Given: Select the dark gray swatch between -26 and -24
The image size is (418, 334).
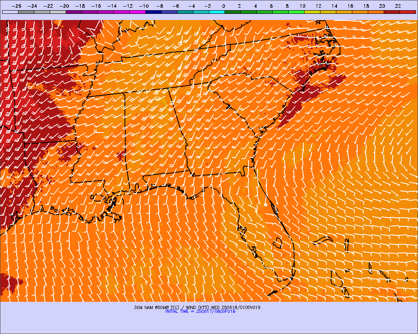Looking at the screenshot, I should click(x=26, y=12).
